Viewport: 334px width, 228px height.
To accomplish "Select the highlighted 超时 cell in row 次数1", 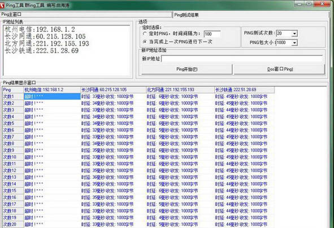I will (52, 97).
